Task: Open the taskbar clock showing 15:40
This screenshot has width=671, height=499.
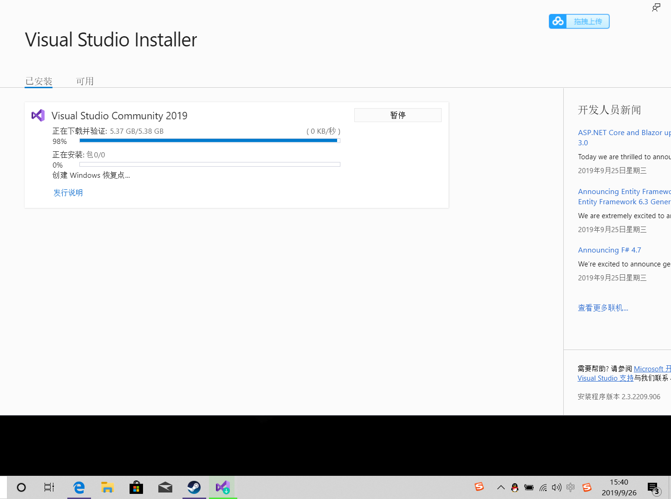Action: click(619, 487)
